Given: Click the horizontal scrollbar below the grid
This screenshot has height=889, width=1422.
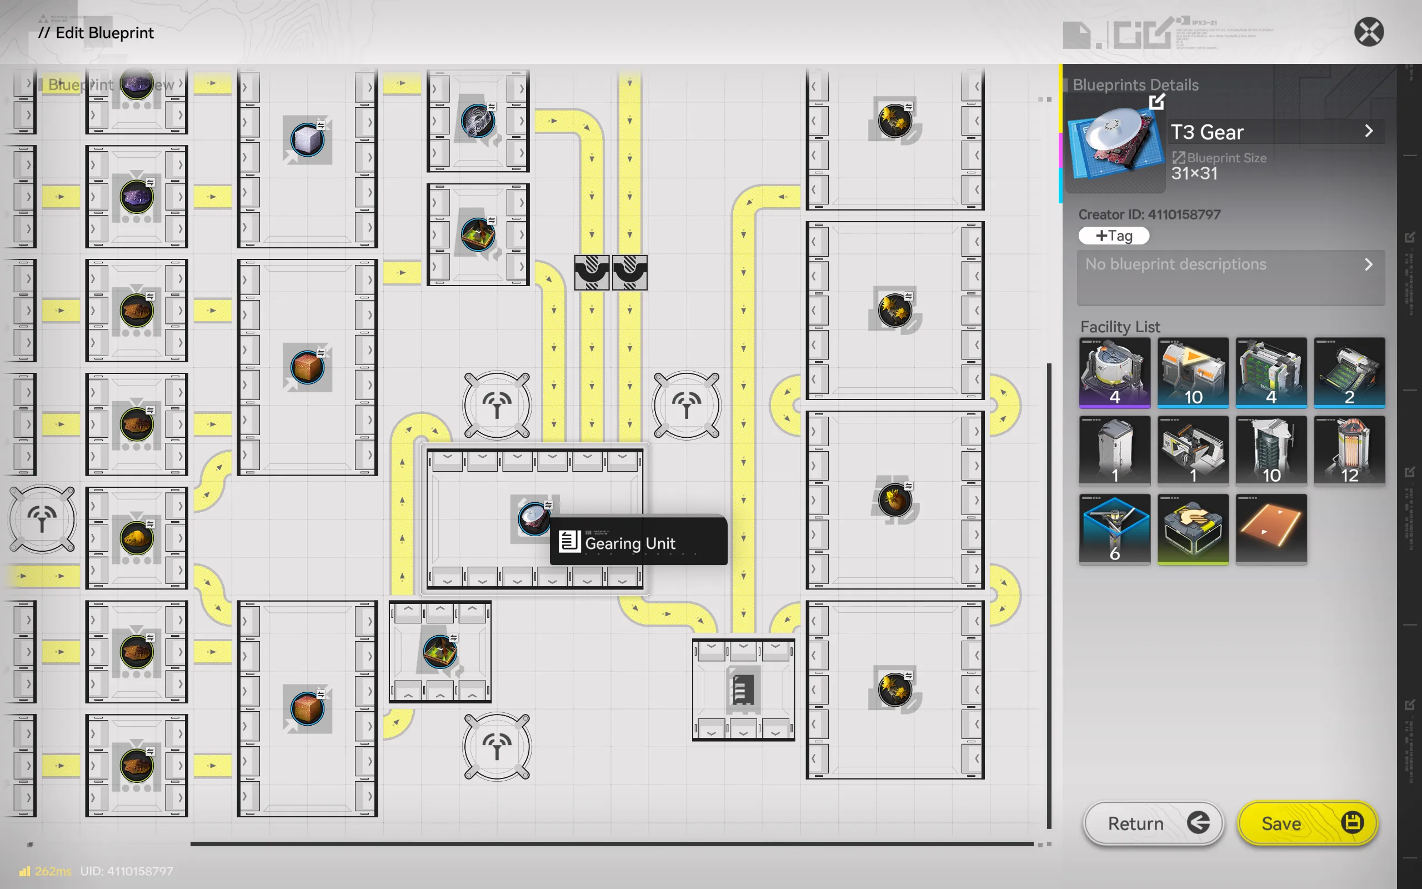Looking at the screenshot, I should 611,844.
